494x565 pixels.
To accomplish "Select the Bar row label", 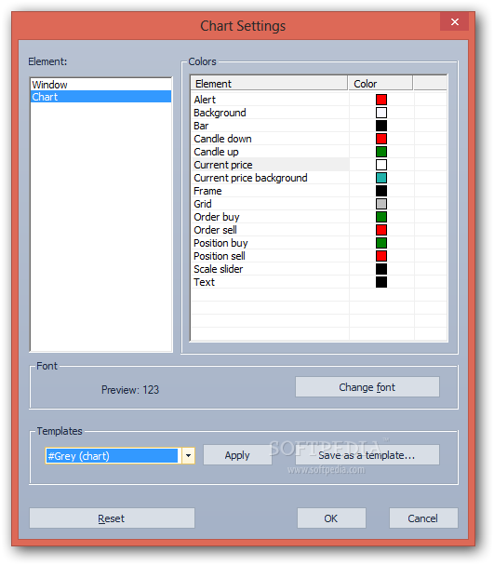I will click(201, 126).
